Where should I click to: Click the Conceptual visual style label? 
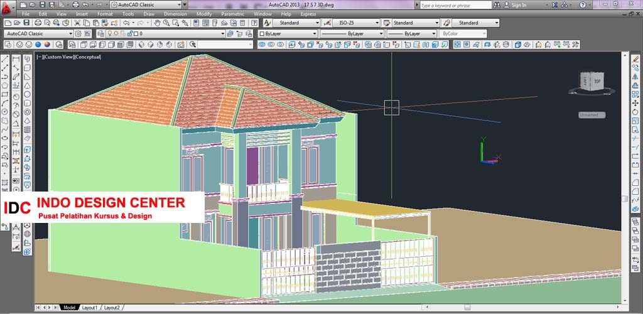click(88, 57)
